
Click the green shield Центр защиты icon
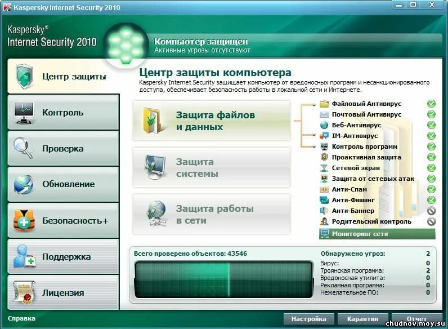click(25, 76)
